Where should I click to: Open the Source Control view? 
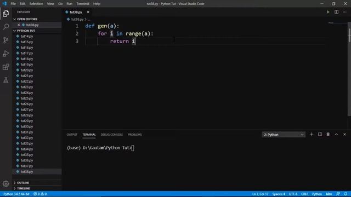(6, 40)
